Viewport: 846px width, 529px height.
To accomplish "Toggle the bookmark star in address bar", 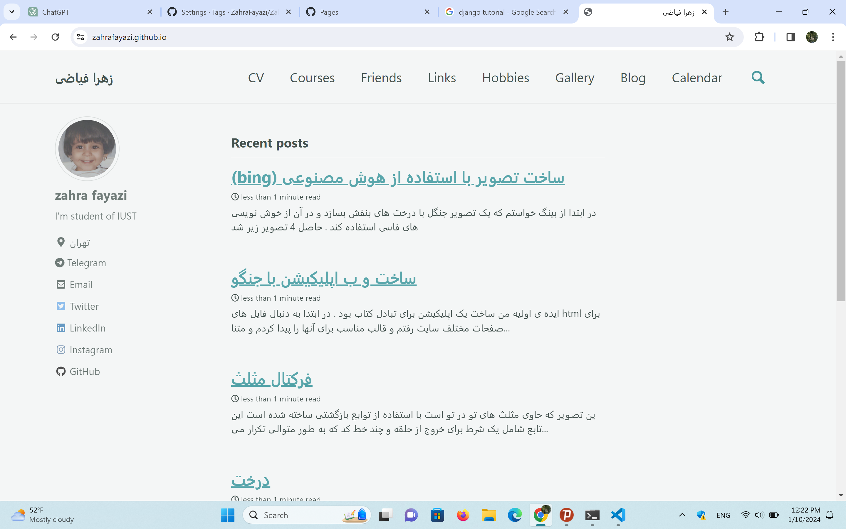I will click(729, 37).
